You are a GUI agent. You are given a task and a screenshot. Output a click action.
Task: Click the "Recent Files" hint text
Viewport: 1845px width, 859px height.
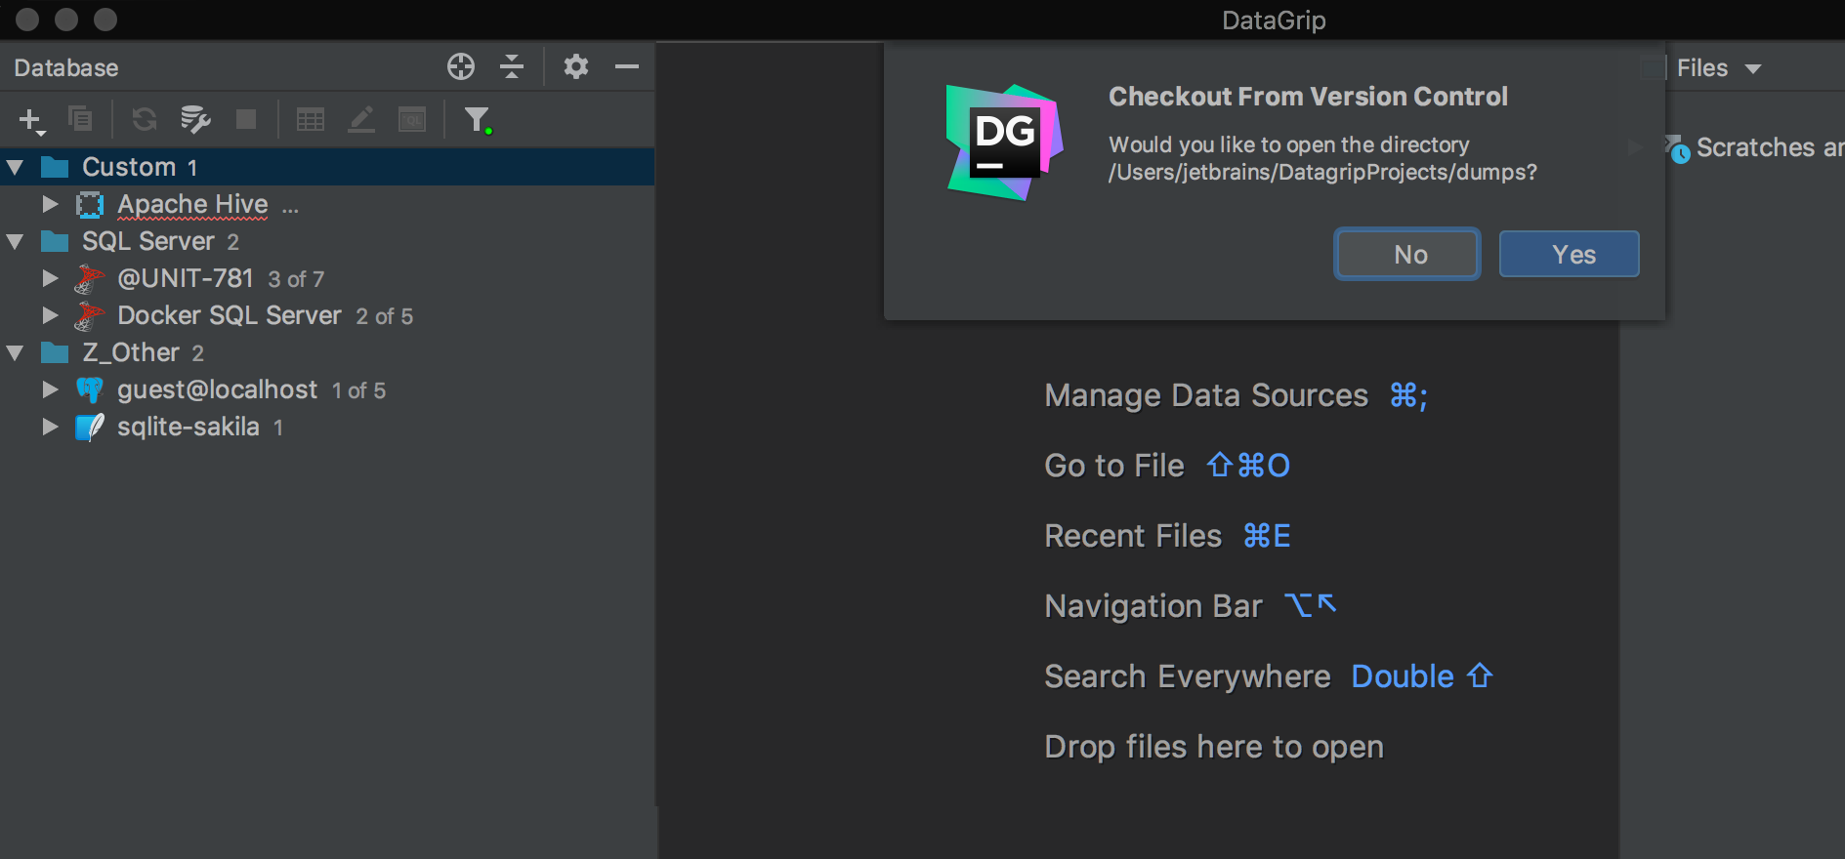1133,536
